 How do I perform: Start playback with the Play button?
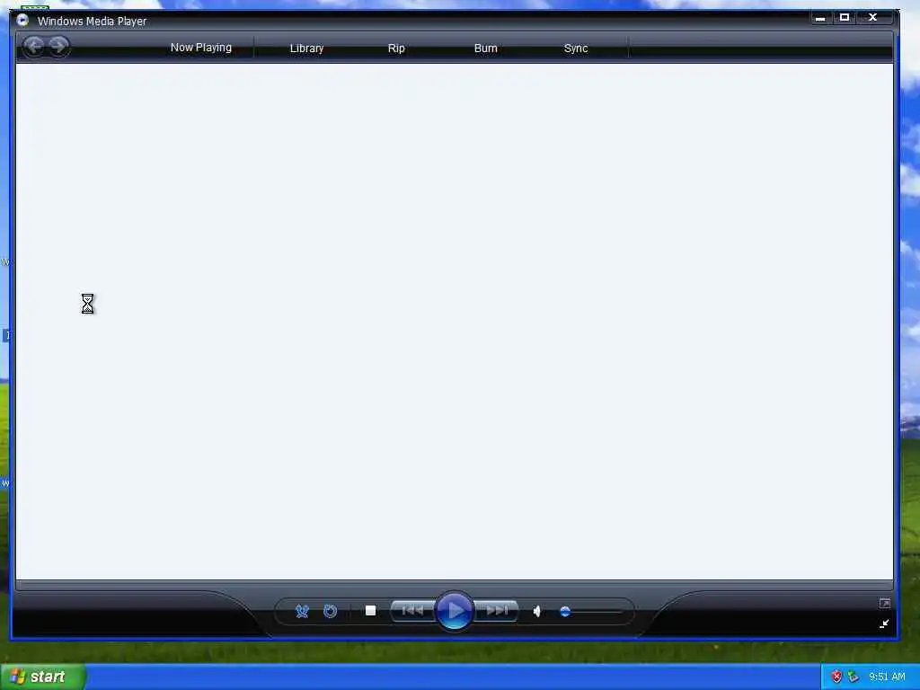click(x=454, y=611)
